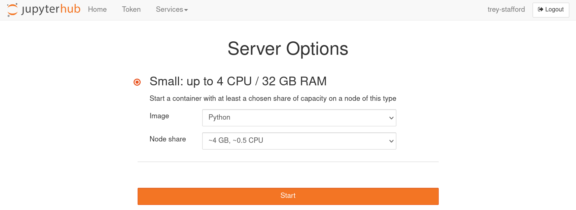Click the Image field label
The image size is (576, 210).
pos(159,116)
